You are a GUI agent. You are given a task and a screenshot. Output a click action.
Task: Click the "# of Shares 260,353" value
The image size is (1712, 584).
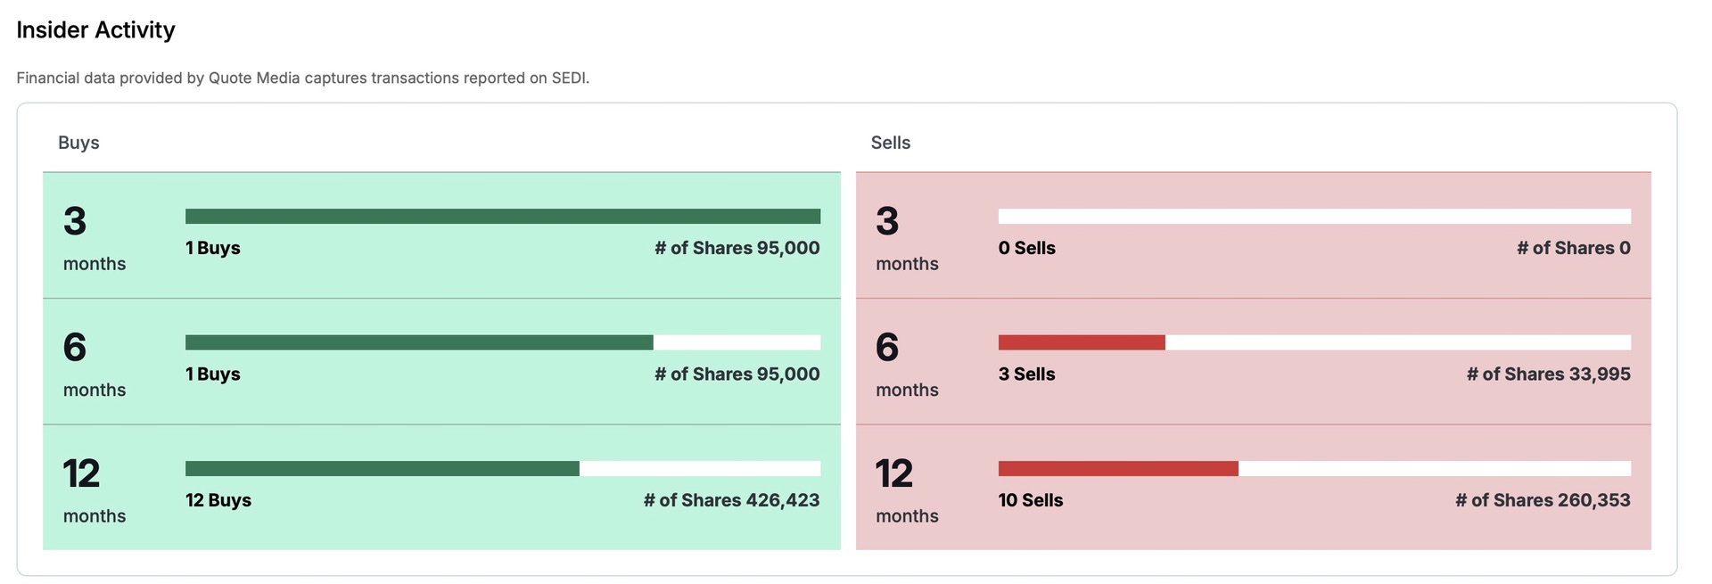click(x=1543, y=500)
